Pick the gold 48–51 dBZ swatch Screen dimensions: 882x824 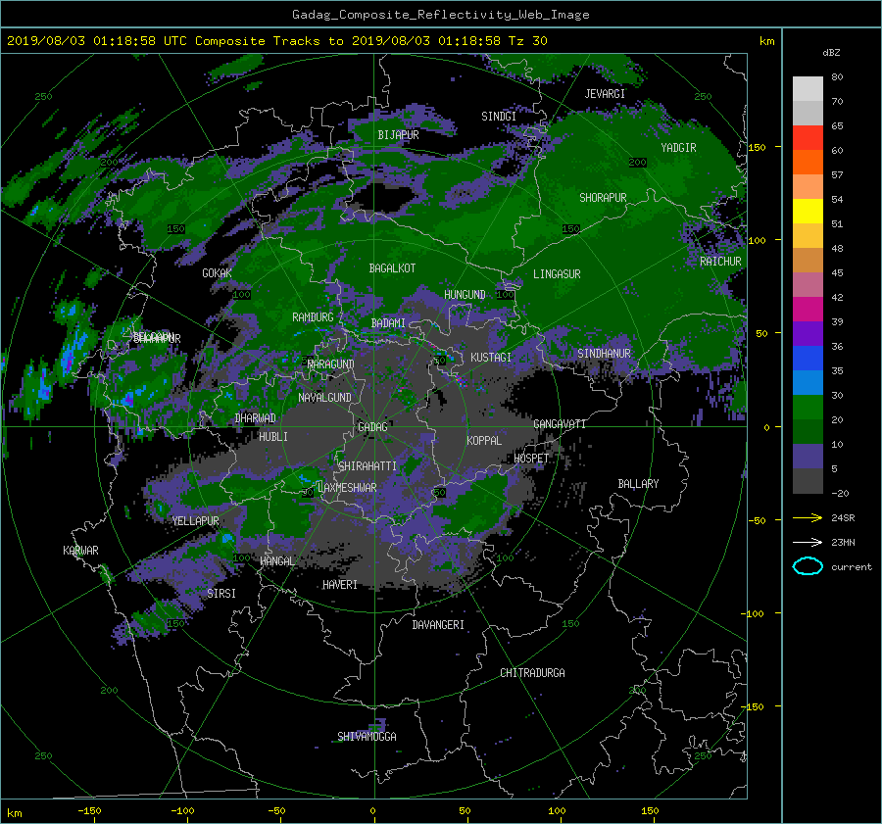click(x=808, y=236)
